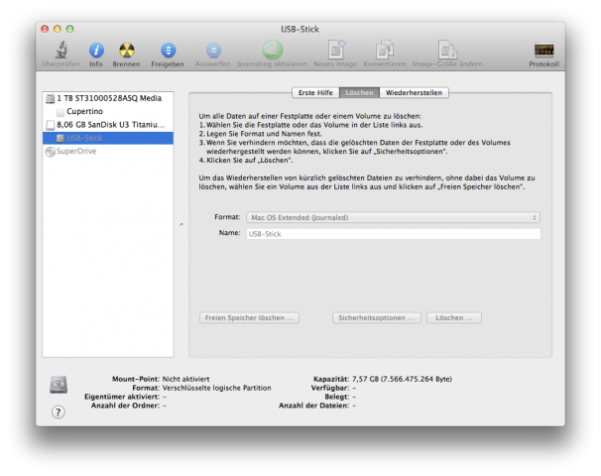
Task: Click the Auswerfen eject icon
Action: click(213, 51)
